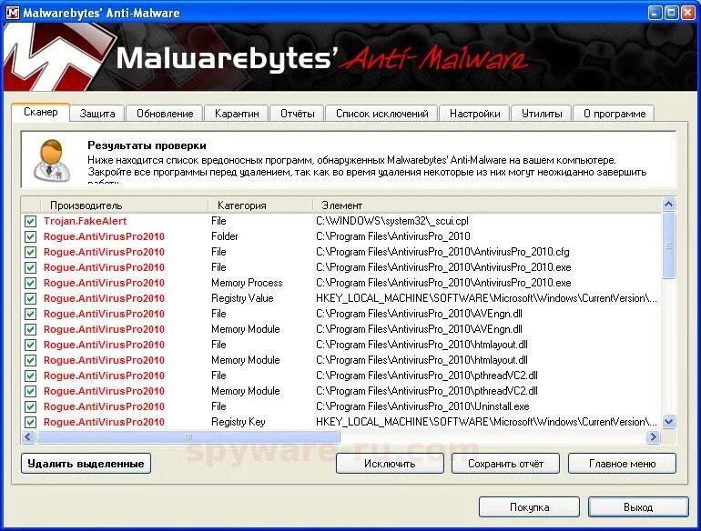The width and height of the screenshot is (701, 531).
Task: Open the Настройки tab
Action: tap(475, 114)
